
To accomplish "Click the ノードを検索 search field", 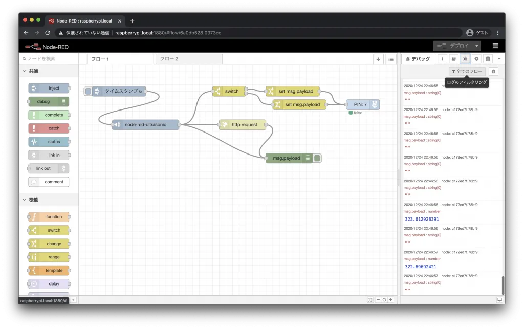I will coord(49,59).
